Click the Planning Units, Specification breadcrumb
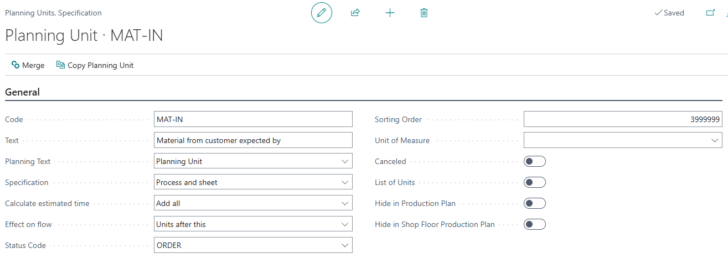This screenshot has height=264, width=728. pos(53,13)
